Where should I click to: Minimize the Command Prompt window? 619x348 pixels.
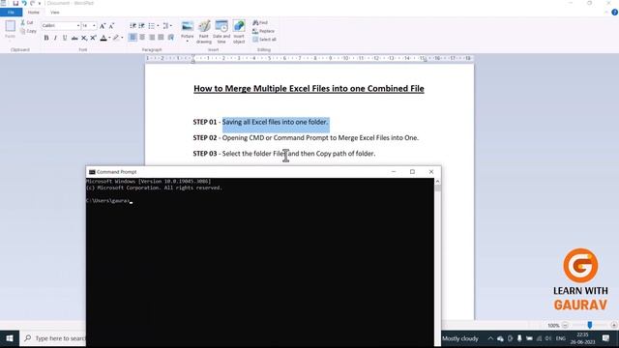(394, 172)
